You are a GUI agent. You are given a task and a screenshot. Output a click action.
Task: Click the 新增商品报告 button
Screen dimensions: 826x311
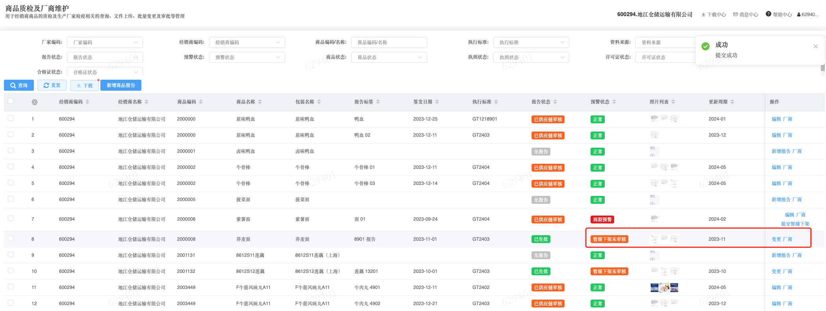pos(121,85)
